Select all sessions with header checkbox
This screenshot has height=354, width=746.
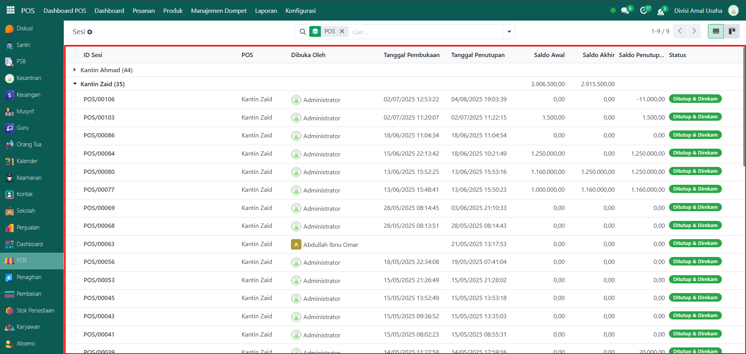coord(74,55)
